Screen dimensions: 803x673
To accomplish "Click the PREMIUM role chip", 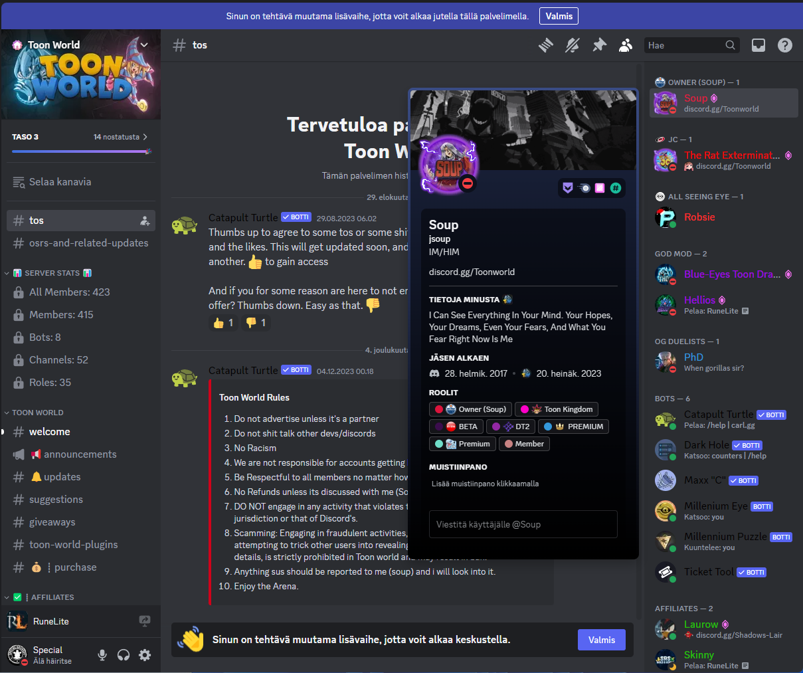I will tap(573, 427).
